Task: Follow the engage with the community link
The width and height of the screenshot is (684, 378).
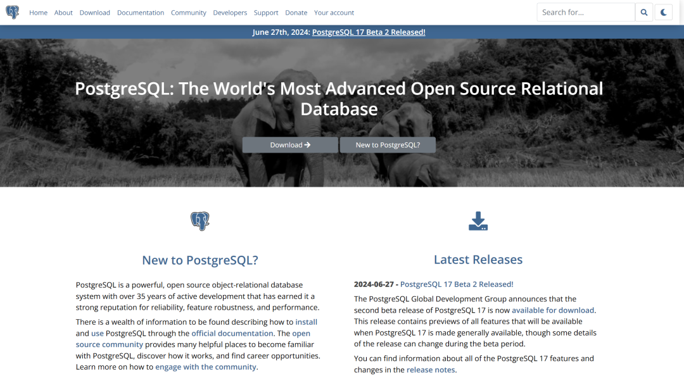Action: (205, 367)
